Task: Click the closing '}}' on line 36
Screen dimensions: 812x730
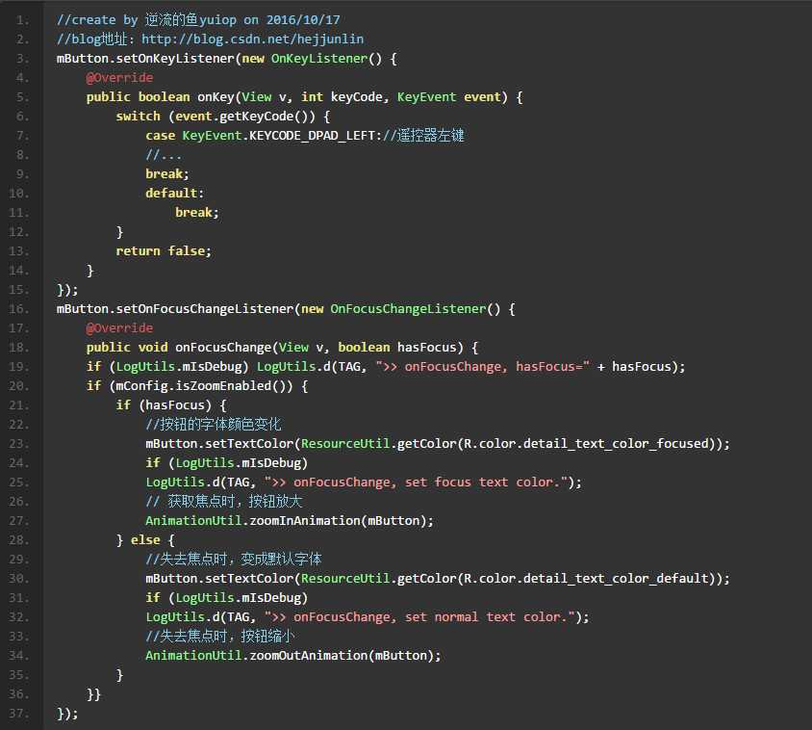Action: 93,694
